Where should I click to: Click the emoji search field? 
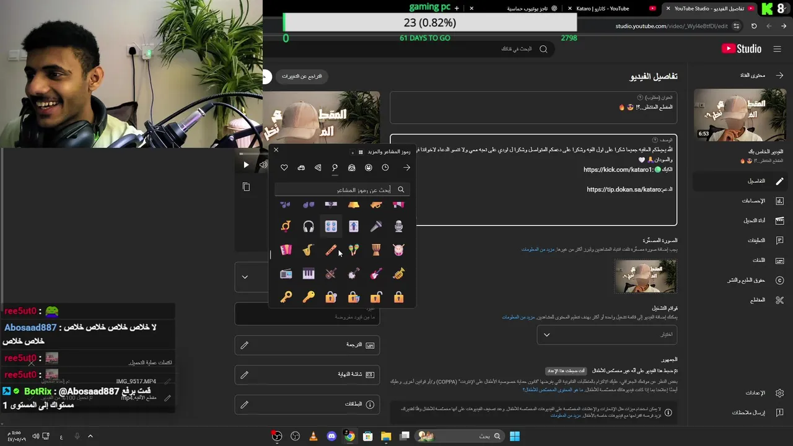[342, 190]
